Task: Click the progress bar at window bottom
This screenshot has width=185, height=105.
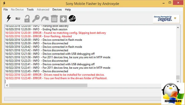Action: (82, 99)
